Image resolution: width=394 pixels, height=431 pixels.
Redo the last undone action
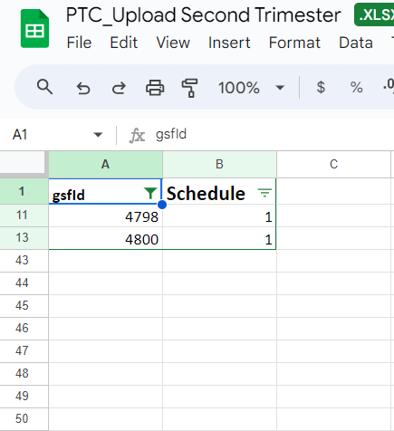(x=119, y=88)
